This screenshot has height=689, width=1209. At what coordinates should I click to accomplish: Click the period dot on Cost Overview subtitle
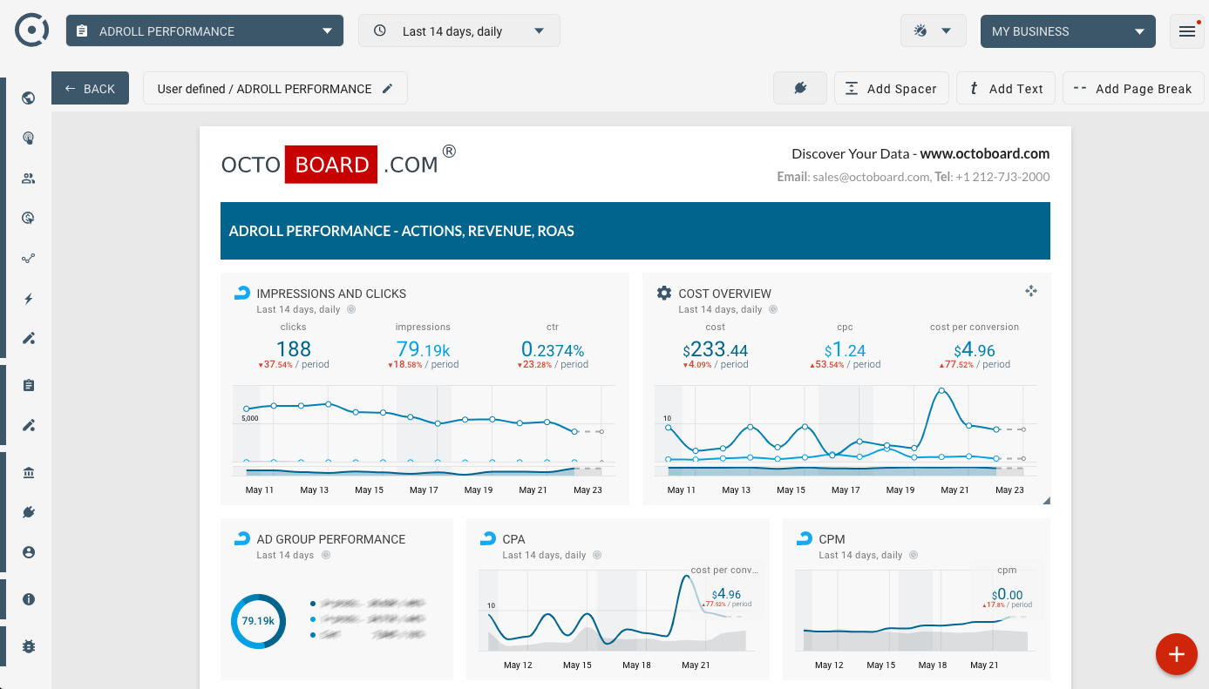pyautogui.click(x=773, y=309)
